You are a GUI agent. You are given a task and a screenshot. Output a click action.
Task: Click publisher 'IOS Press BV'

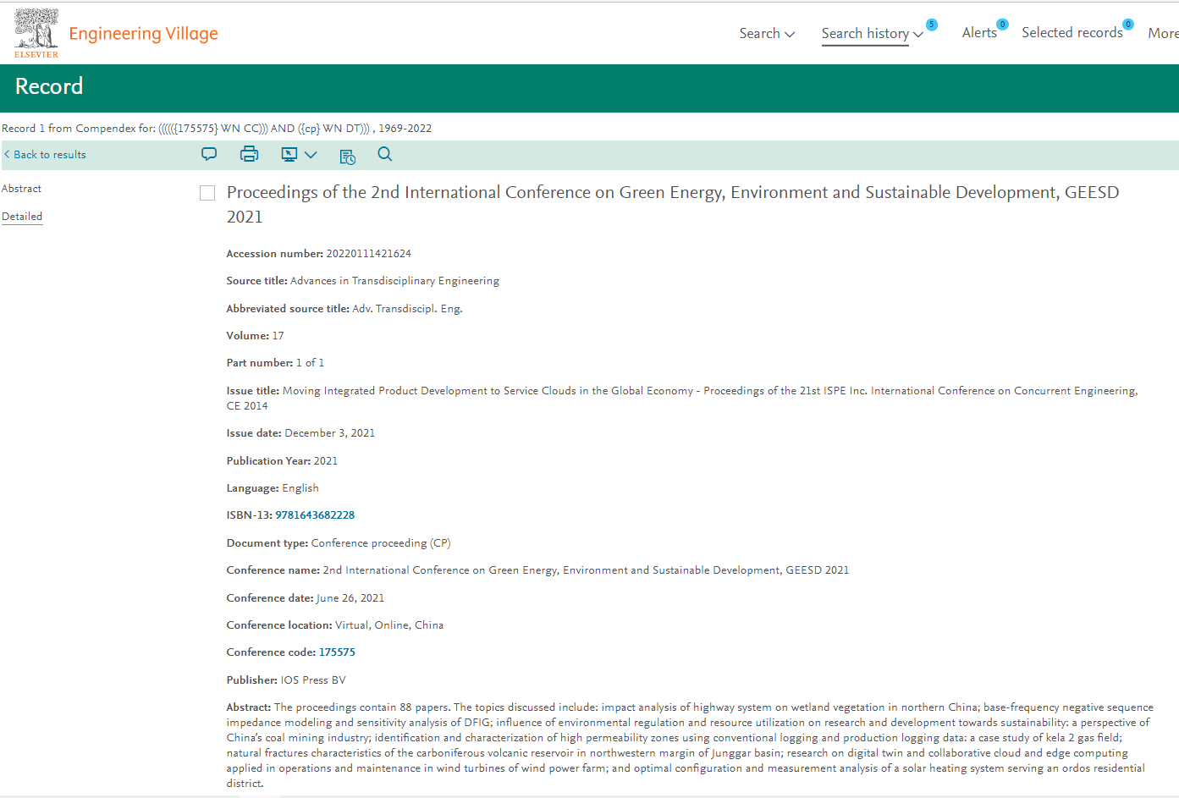tap(313, 680)
